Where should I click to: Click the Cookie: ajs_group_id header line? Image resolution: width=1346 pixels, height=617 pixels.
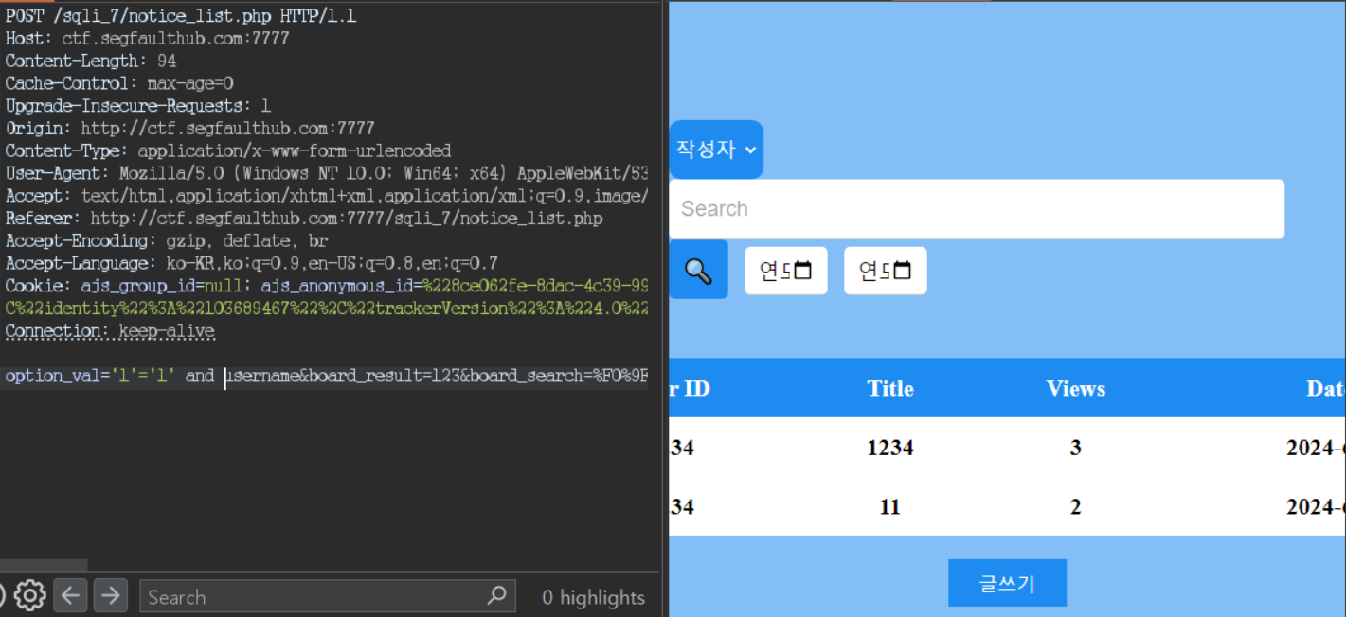327,286
